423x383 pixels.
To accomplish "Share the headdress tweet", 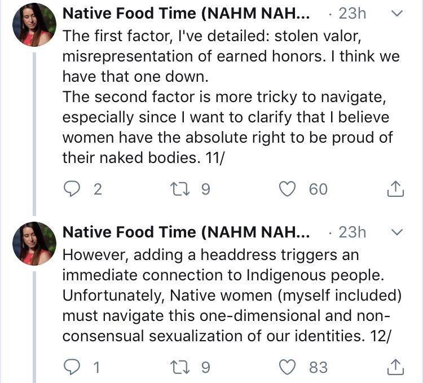I will 396,367.
